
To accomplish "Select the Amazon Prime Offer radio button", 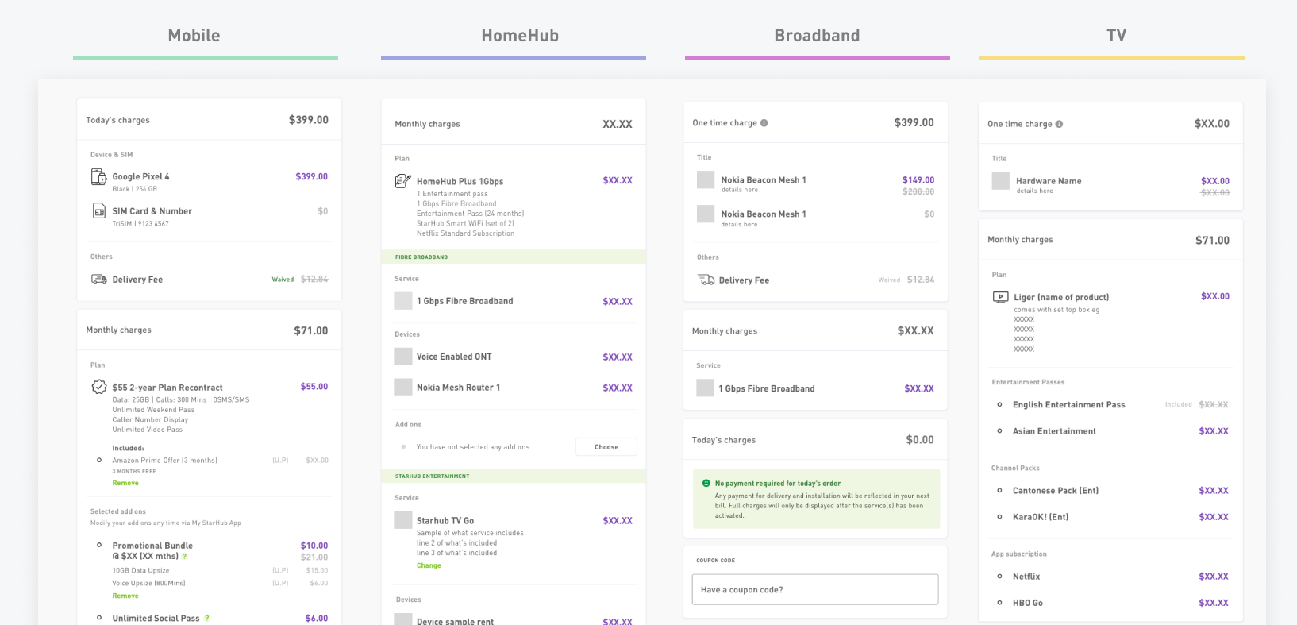I will tap(98, 460).
